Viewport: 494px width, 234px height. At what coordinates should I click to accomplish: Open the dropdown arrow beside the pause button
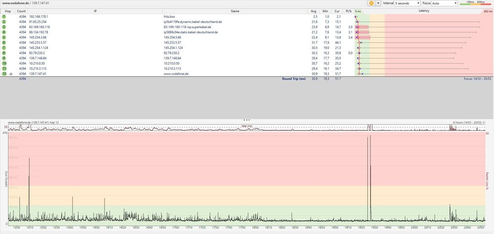(x=378, y=3)
